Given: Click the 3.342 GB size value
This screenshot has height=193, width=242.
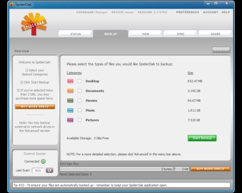Looking at the screenshot, I should [194, 91].
